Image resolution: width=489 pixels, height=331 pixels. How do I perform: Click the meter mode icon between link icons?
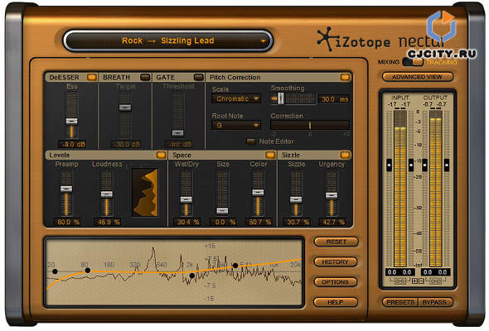(418, 281)
